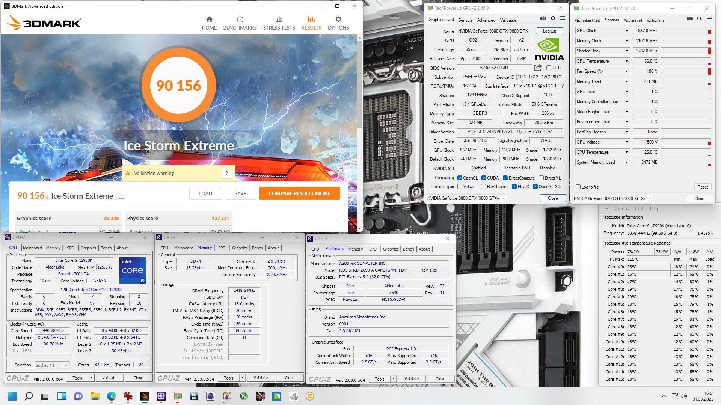The width and height of the screenshot is (721, 405).
Task: Click GPU Clock sensor graph bar
Action: pyautogui.click(x=686, y=31)
